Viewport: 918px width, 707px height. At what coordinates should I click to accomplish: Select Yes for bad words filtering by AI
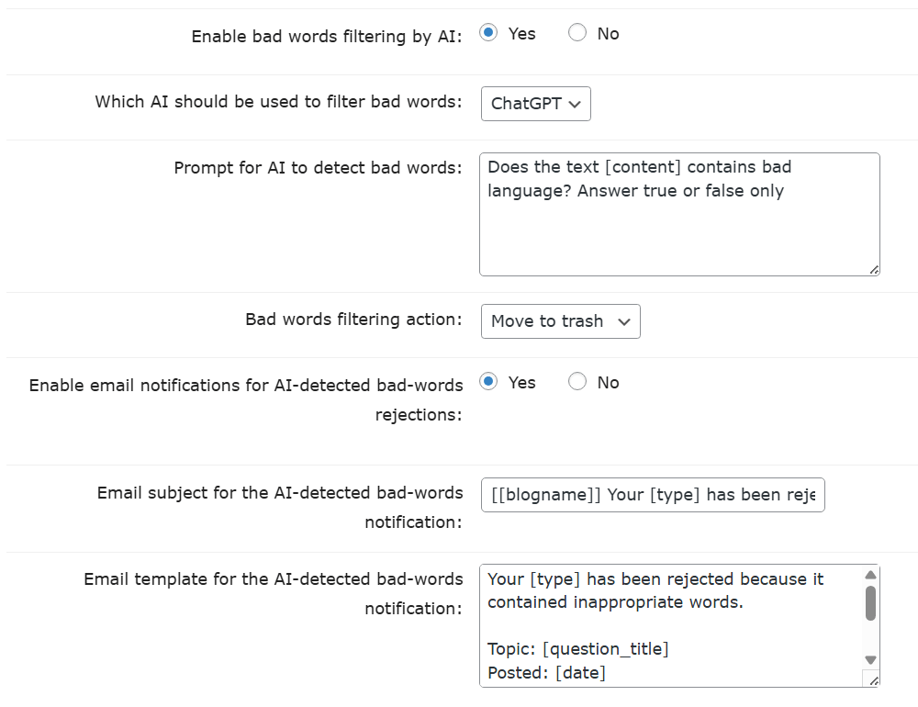click(488, 34)
